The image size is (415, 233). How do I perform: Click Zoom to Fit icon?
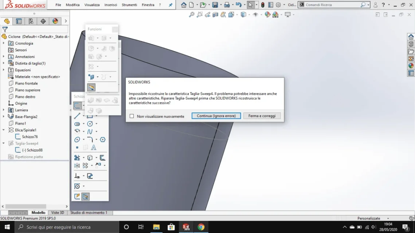pyautogui.click(x=192, y=15)
